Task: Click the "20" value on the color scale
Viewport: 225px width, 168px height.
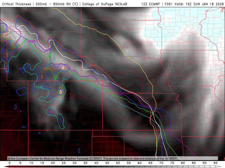Action: pyautogui.click(x=53, y=163)
